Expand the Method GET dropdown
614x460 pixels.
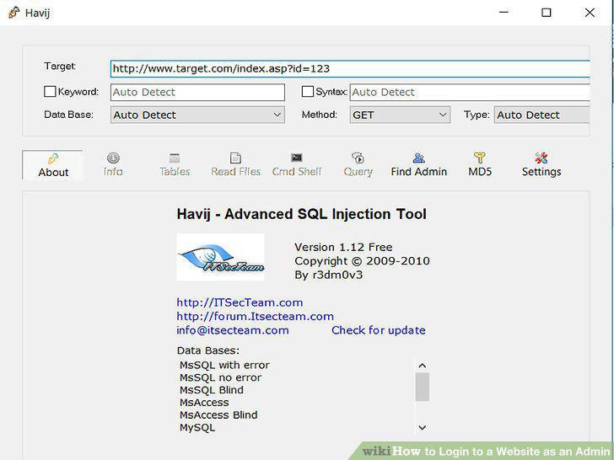pyautogui.click(x=400, y=115)
